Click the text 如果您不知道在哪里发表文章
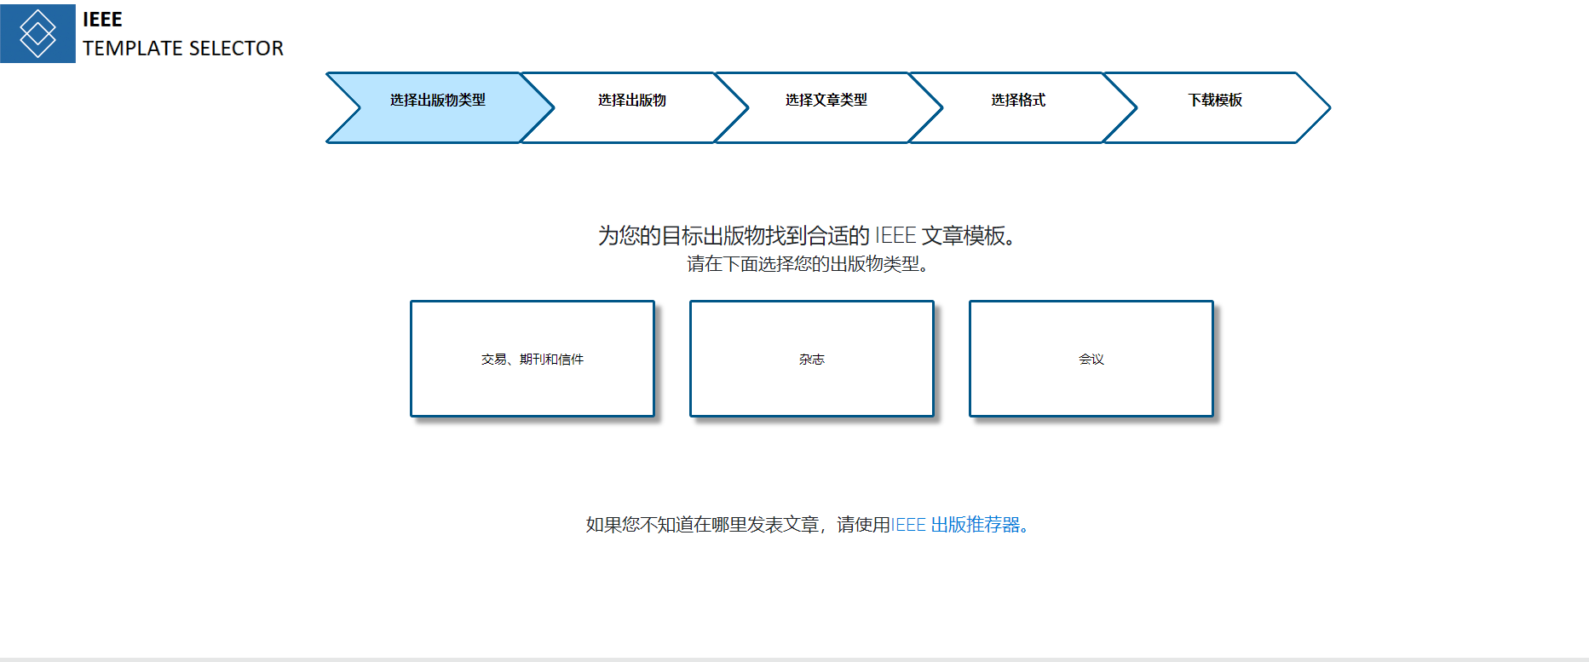The image size is (1589, 662). click(x=703, y=525)
